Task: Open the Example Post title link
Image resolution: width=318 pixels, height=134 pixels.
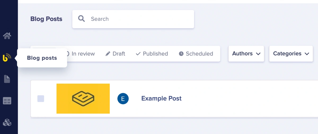Action: (x=161, y=98)
